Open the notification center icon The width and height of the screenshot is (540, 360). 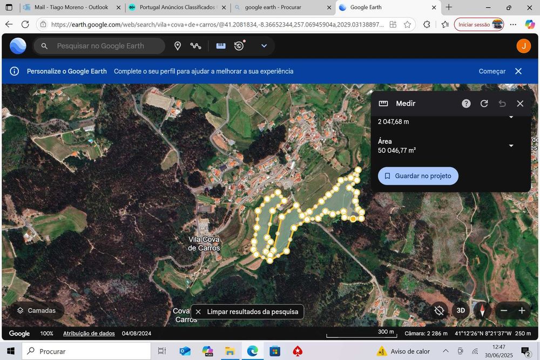pos(526,352)
